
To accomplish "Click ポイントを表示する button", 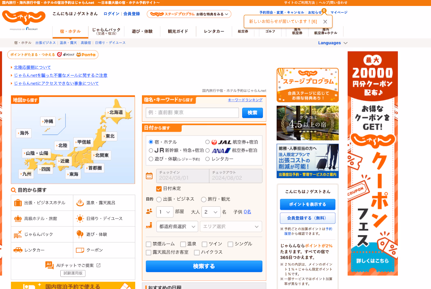I will pos(307,204).
